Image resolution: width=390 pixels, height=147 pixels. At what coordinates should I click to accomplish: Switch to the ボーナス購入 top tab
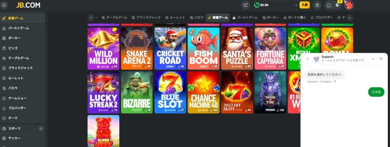(295, 17)
